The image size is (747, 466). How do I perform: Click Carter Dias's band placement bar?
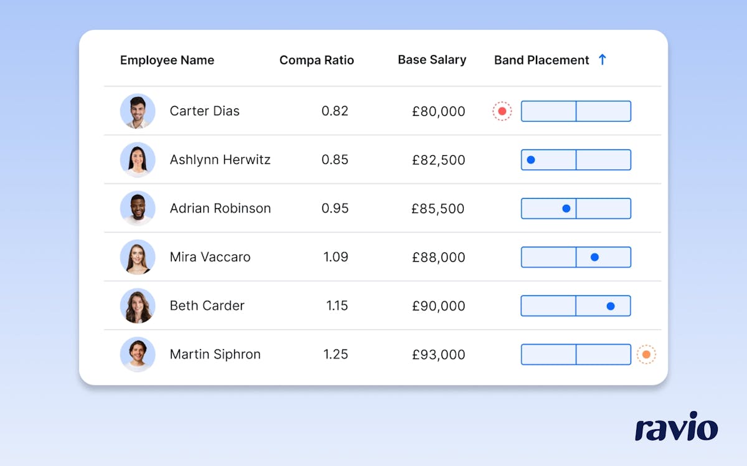[576, 111]
